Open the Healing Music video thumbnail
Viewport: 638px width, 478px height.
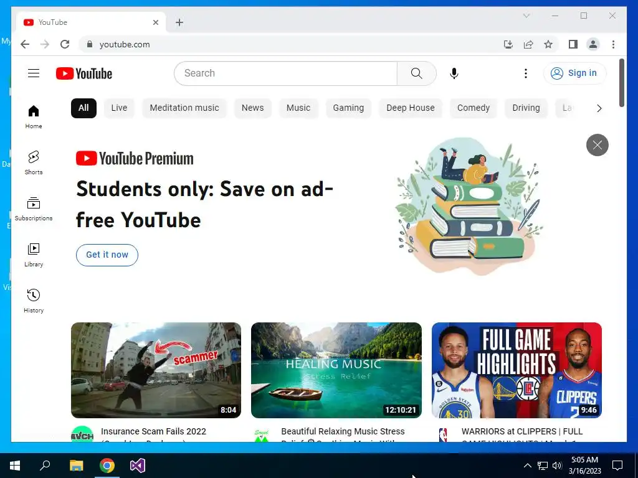click(x=336, y=370)
